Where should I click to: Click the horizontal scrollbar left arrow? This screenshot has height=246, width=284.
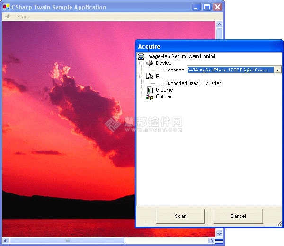(x=5, y=241)
